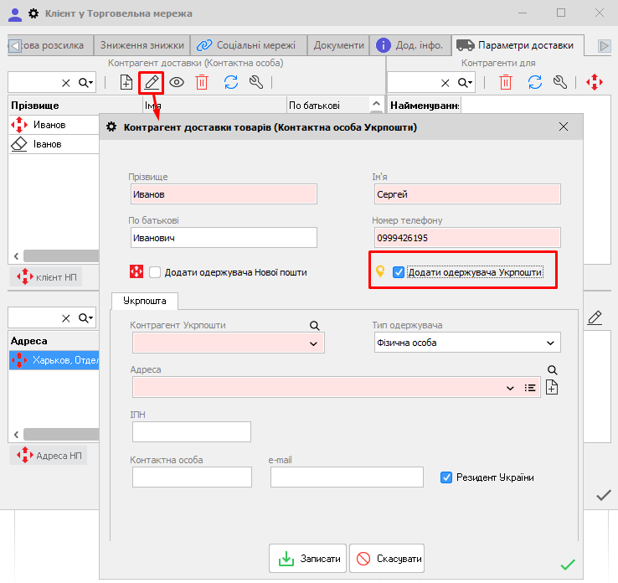The width and height of the screenshot is (618, 583).
Task: Click the red trash delete icon on left toolbar
Action: tap(202, 82)
